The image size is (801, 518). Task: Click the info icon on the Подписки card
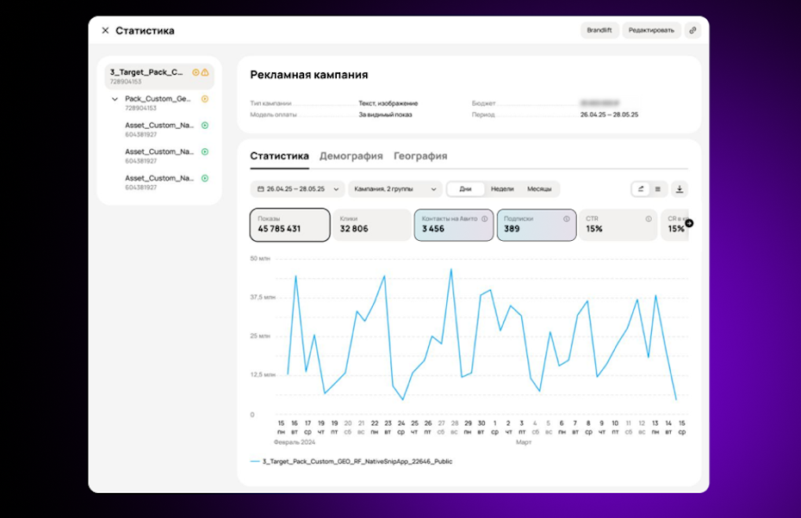[566, 219]
